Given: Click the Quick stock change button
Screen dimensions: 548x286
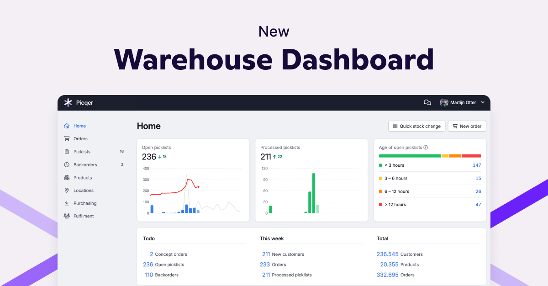Looking at the screenshot, I should [416, 126].
